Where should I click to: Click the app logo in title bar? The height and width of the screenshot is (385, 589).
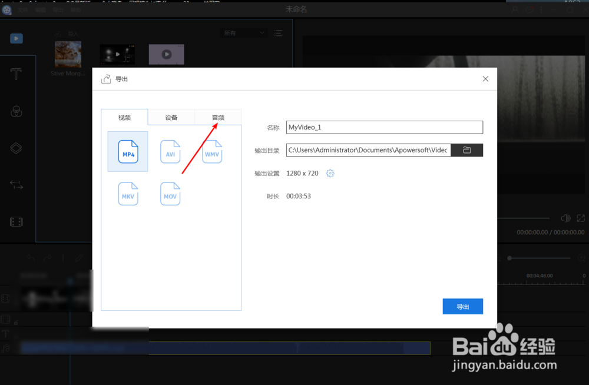coord(6,10)
